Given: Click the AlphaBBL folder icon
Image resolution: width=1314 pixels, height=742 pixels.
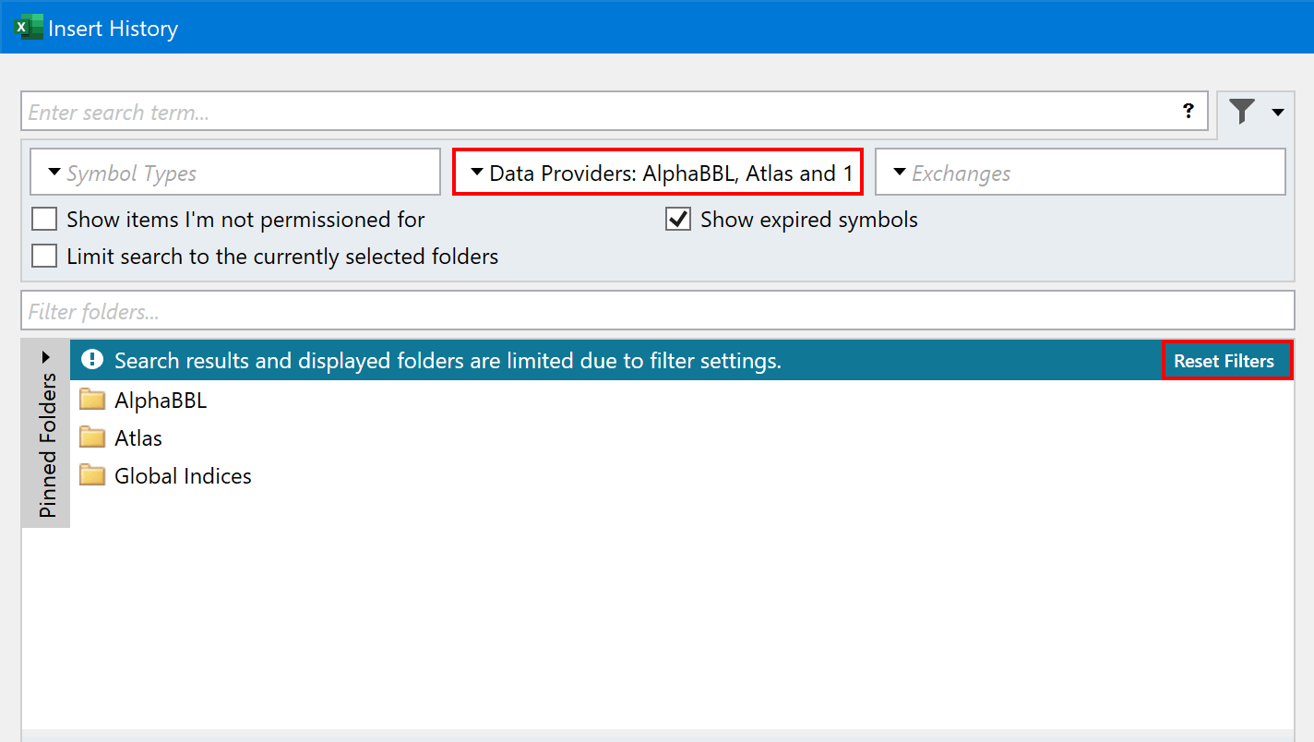Looking at the screenshot, I should 92,401.
